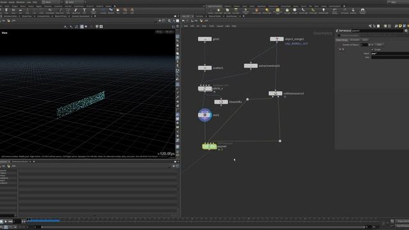Switch to the Lights and Cameras shelf tab
Image resolution: width=409 pixels, height=230 pixels.
[215, 6]
